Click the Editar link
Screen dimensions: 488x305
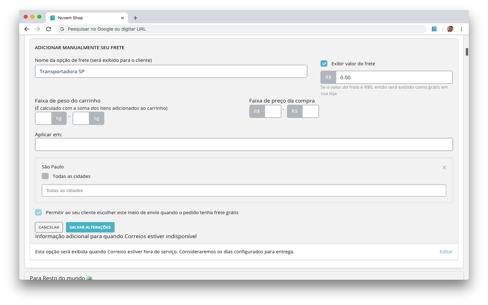click(x=446, y=252)
